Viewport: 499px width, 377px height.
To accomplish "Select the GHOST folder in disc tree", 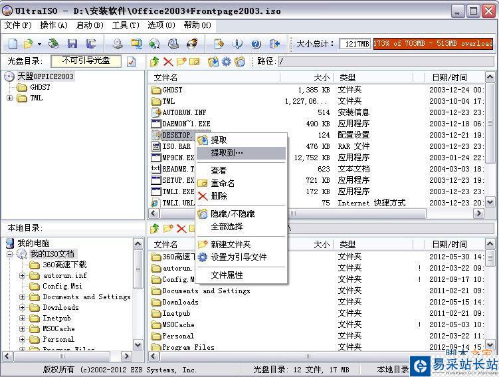I will coord(40,87).
